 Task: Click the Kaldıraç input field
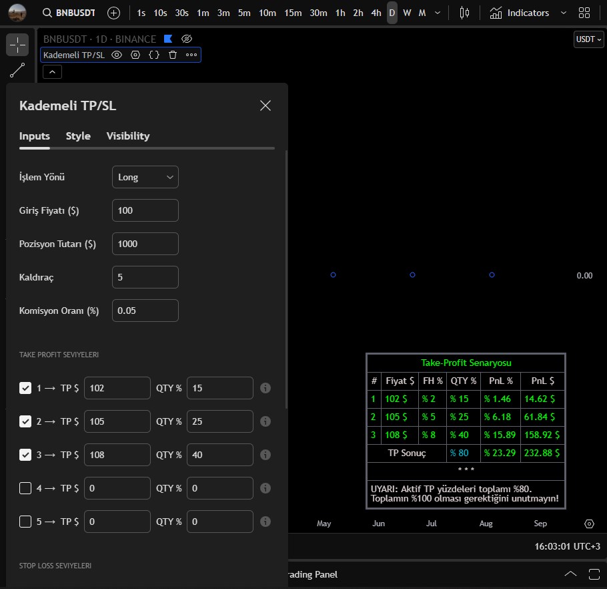145,277
